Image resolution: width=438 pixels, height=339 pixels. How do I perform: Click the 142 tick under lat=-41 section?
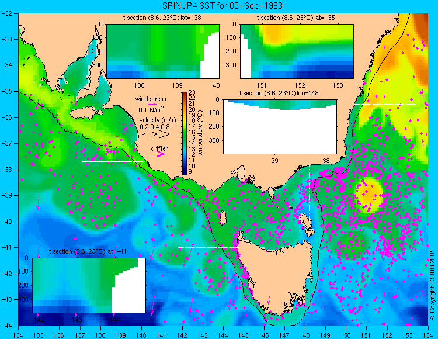tap(39, 320)
